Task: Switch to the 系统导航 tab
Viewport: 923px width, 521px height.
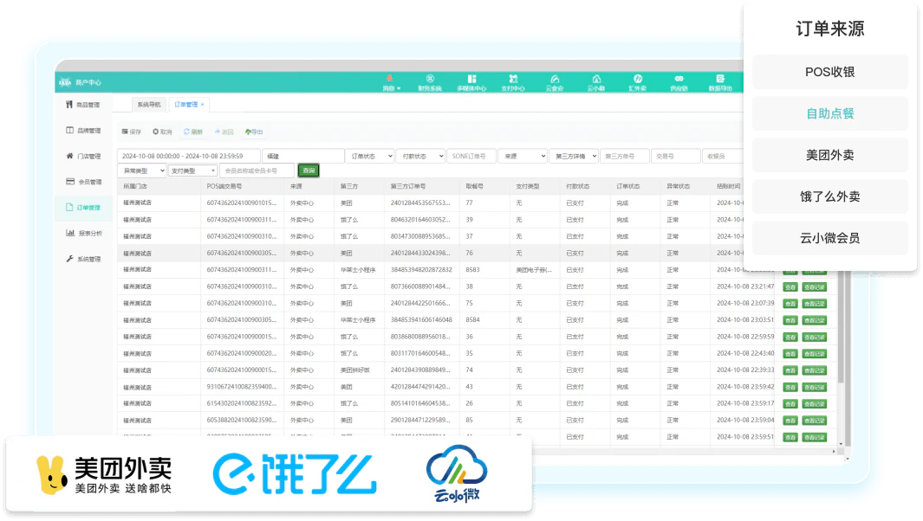Action: [x=149, y=105]
